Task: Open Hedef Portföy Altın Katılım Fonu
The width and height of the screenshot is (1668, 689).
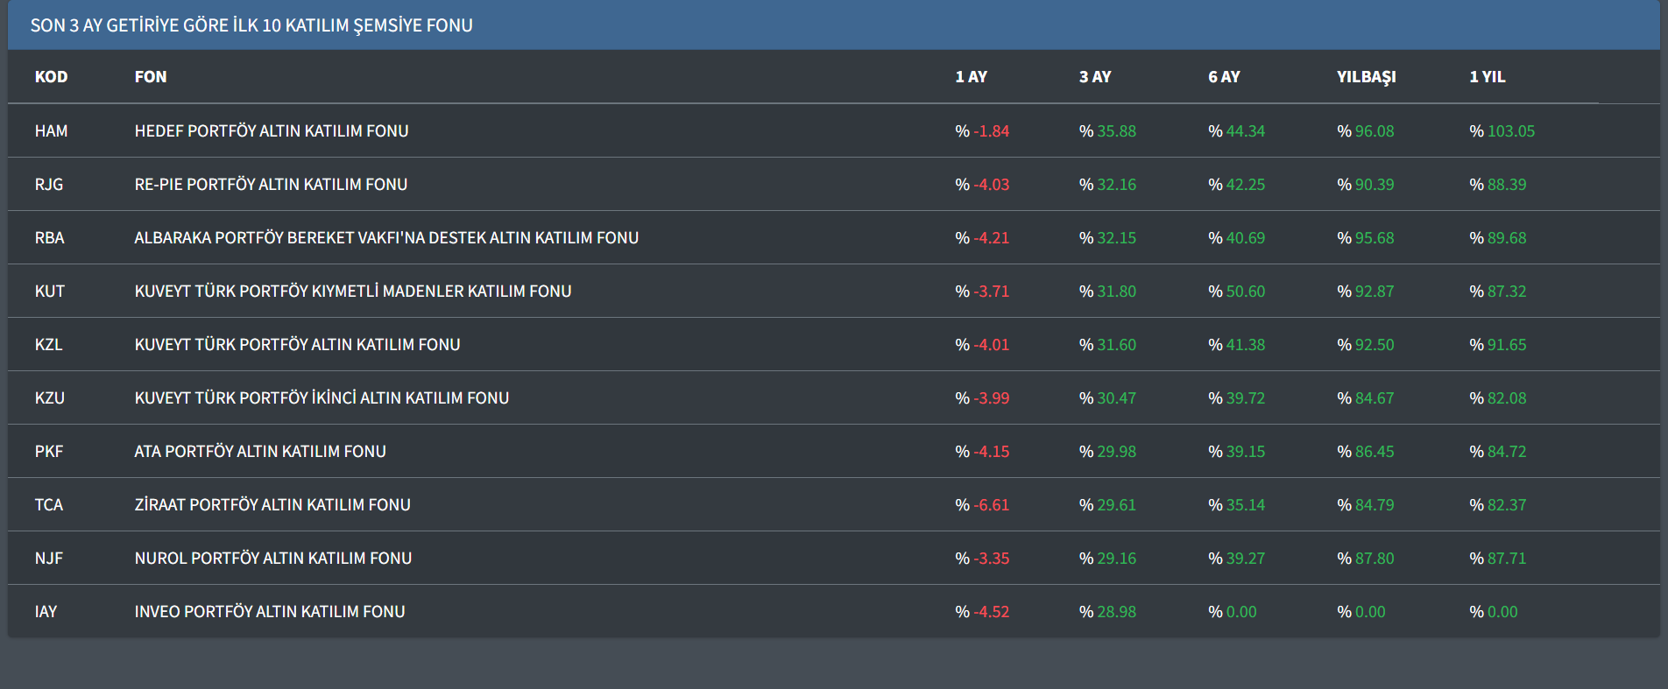Action: coord(272,131)
